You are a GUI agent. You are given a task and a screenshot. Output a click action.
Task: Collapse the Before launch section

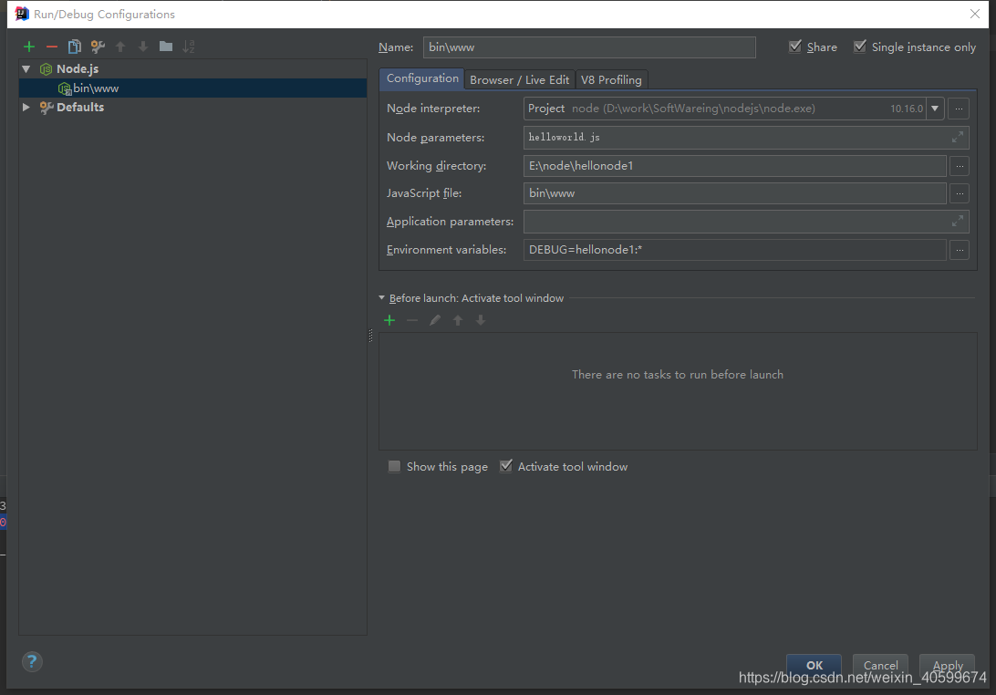[x=382, y=298]
